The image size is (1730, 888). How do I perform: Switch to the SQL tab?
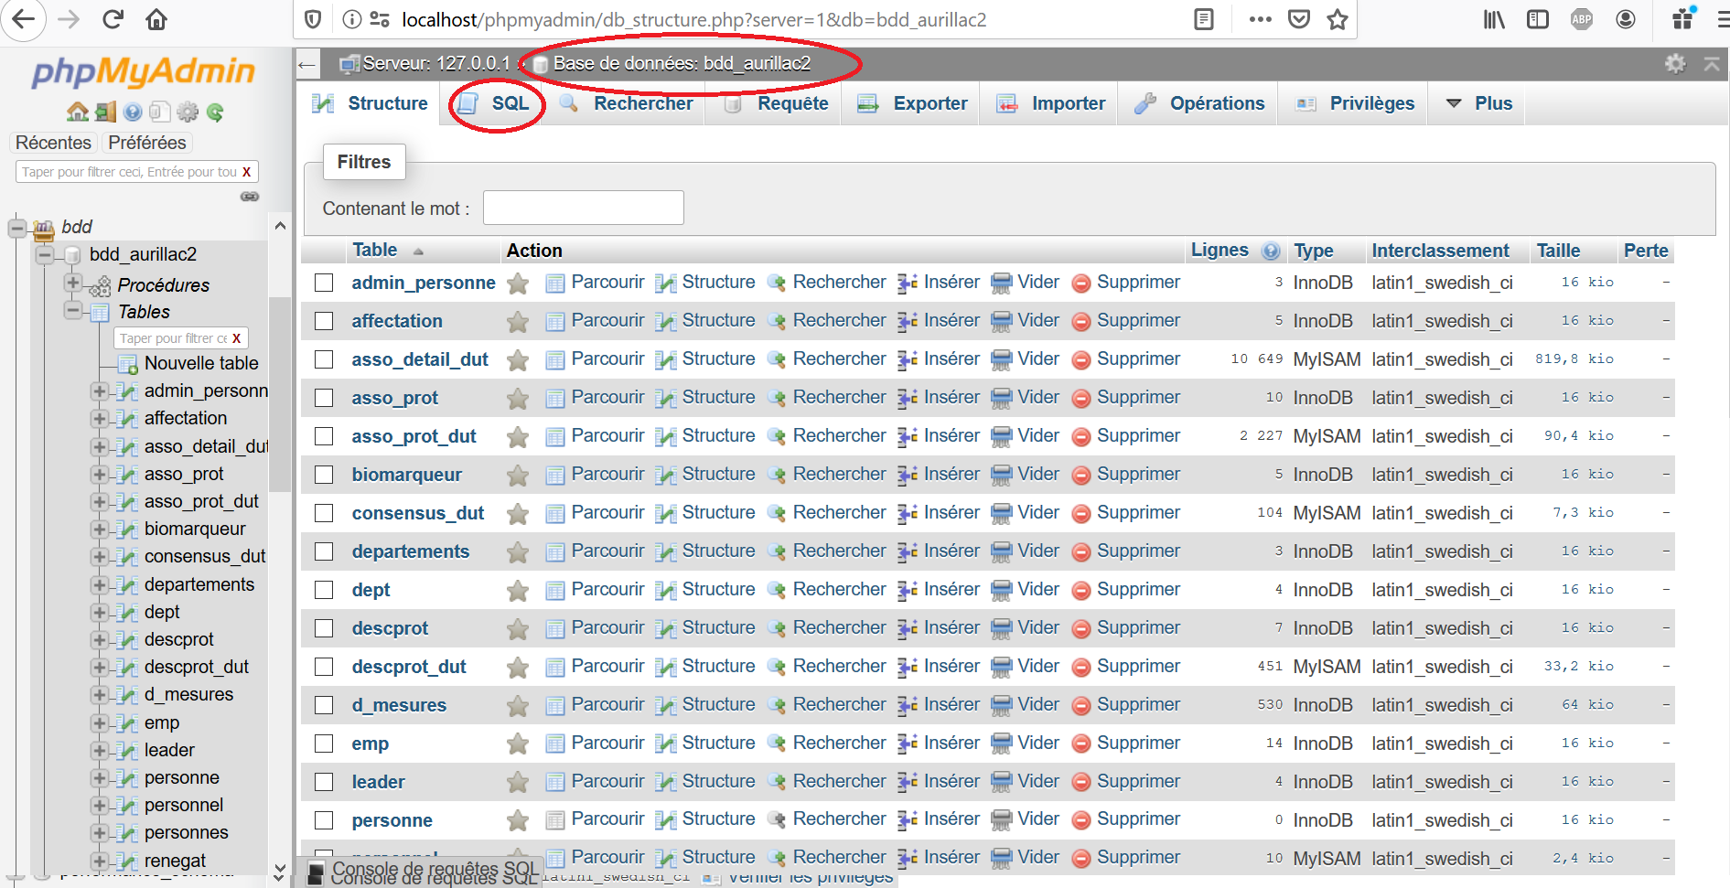click(495, 103)
